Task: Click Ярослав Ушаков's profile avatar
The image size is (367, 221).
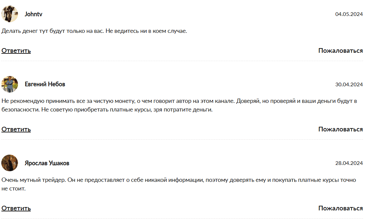Action: 10,163
